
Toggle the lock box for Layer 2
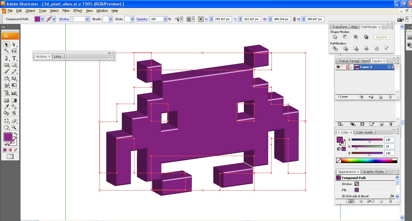(x=344, y=67)
